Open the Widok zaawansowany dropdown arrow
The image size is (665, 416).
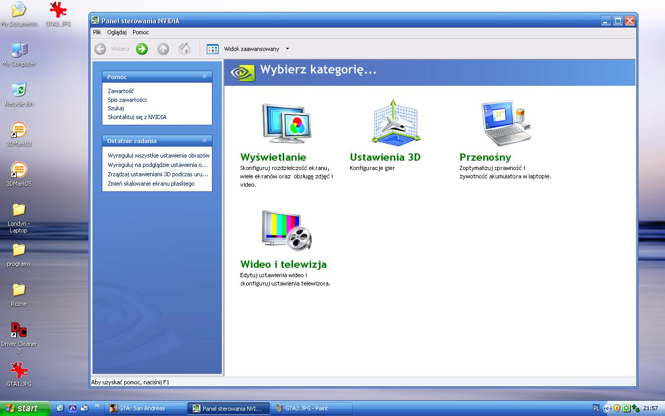[x=287, y=49]
